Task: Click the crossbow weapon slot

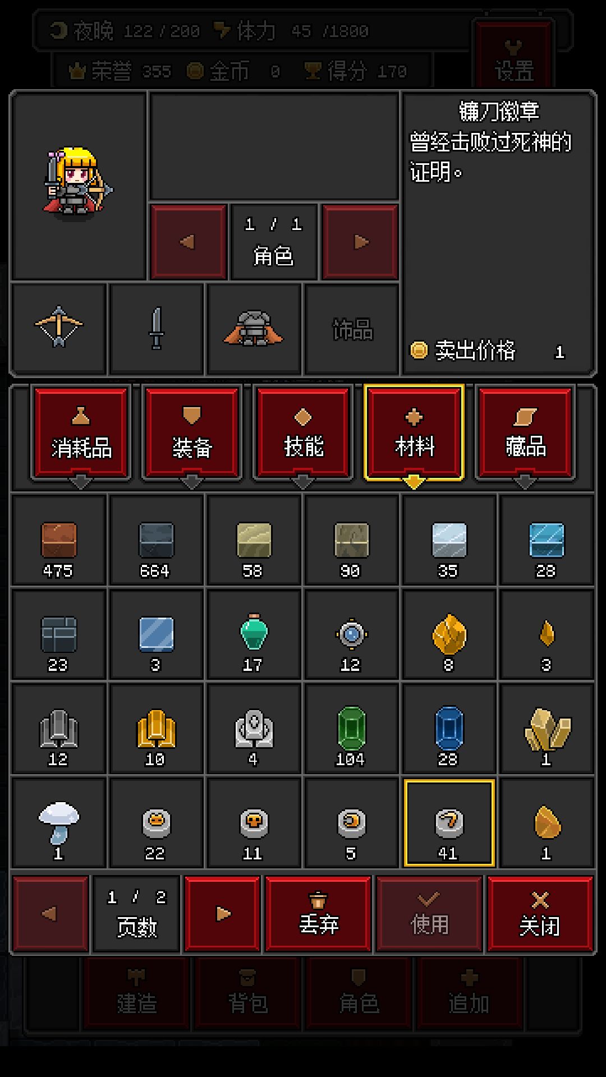Action: 58,328
